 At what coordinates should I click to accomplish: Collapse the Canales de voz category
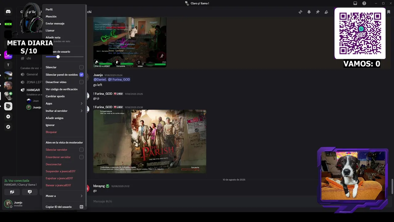pos(31,68)
